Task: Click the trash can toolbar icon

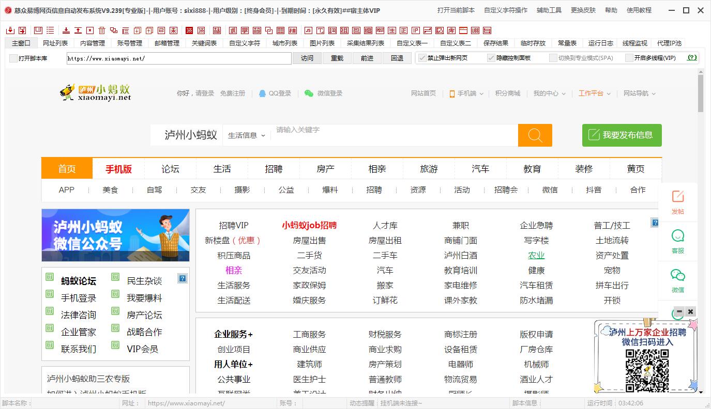Action: tap(102, 30)
